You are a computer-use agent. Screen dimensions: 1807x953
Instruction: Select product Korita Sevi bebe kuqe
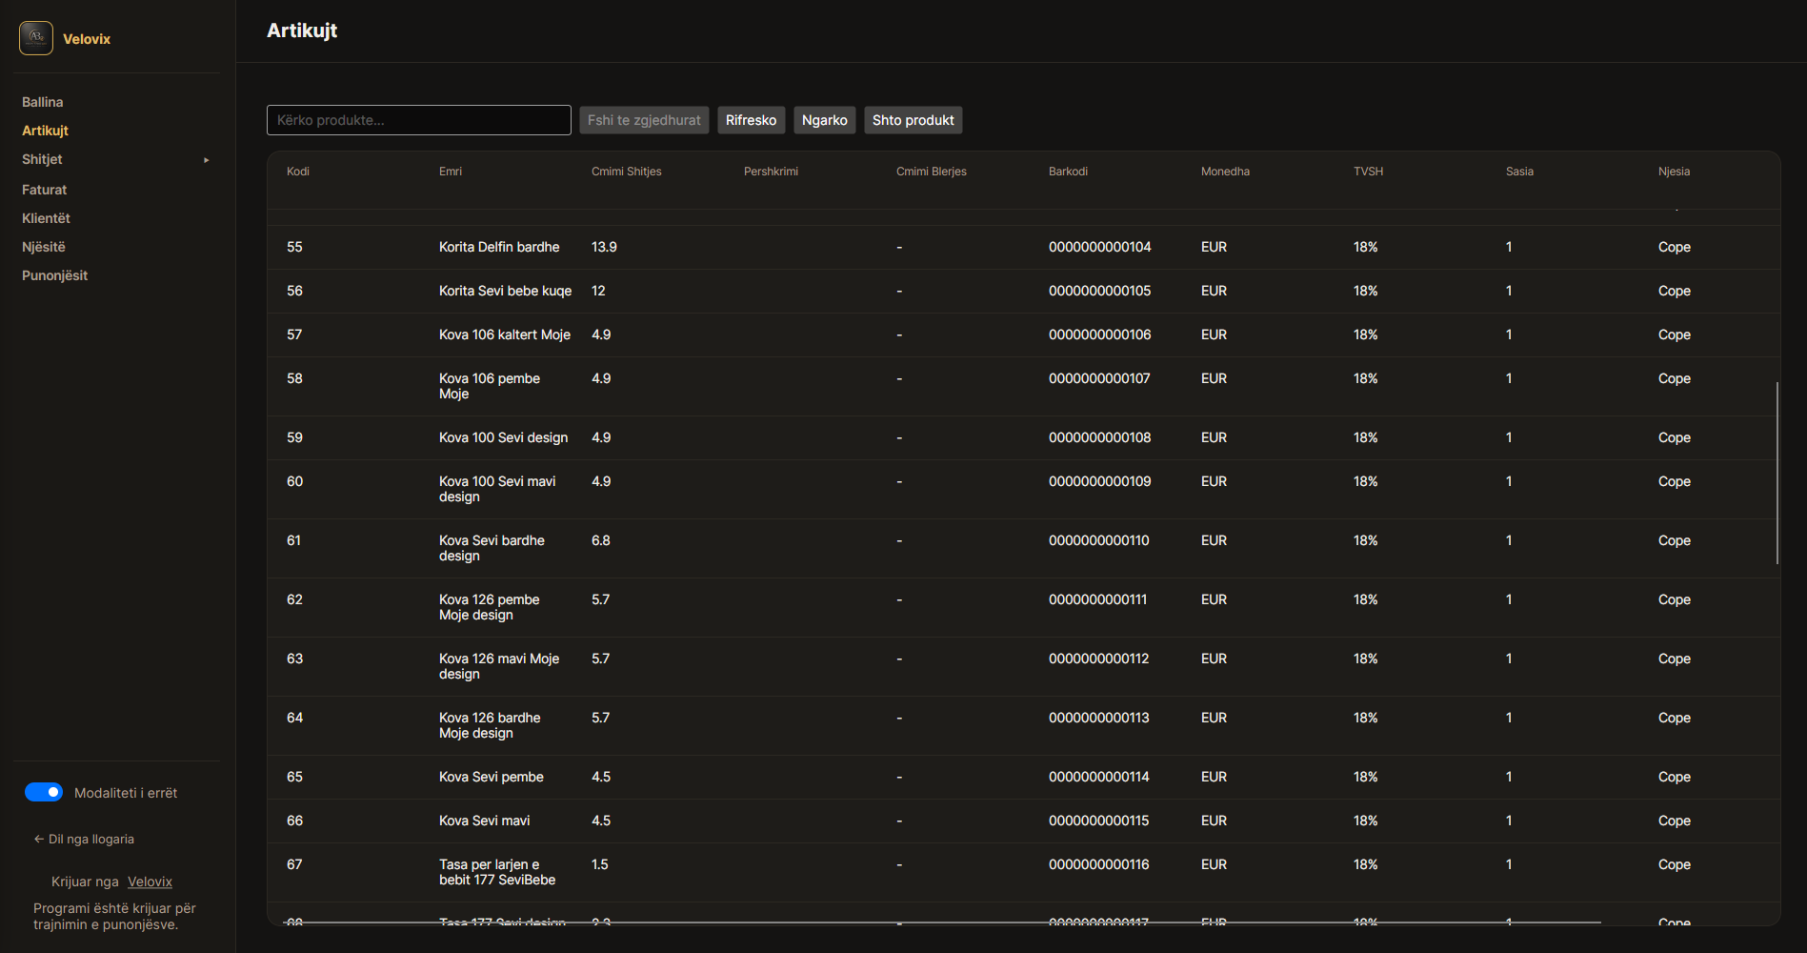point(506,291)
